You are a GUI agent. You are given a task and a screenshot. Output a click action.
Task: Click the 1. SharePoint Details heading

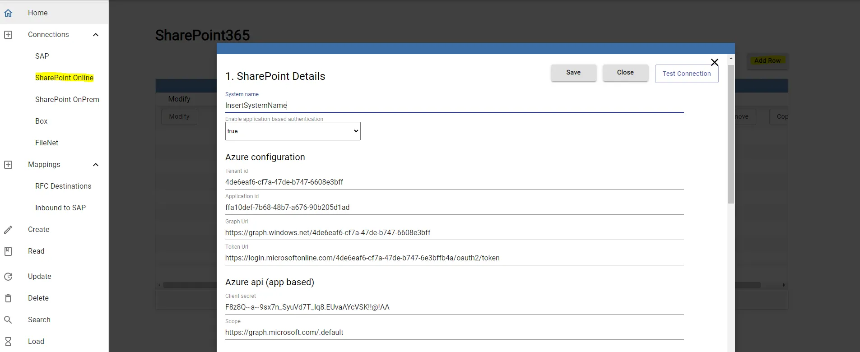(x=275, y=76)
